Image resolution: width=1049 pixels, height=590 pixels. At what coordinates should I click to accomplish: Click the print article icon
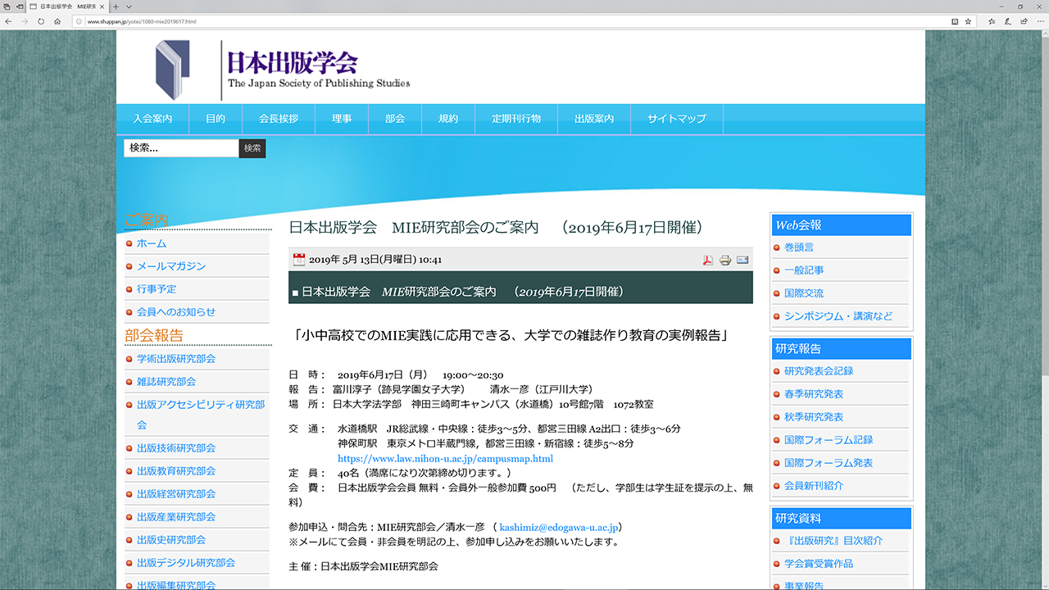pos(725,261)
